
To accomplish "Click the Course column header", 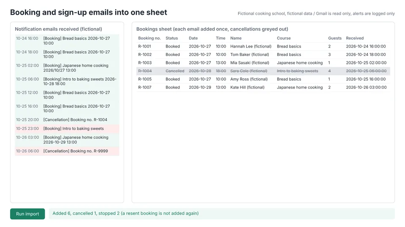I will pyautogui.click(x=283, y=38).
